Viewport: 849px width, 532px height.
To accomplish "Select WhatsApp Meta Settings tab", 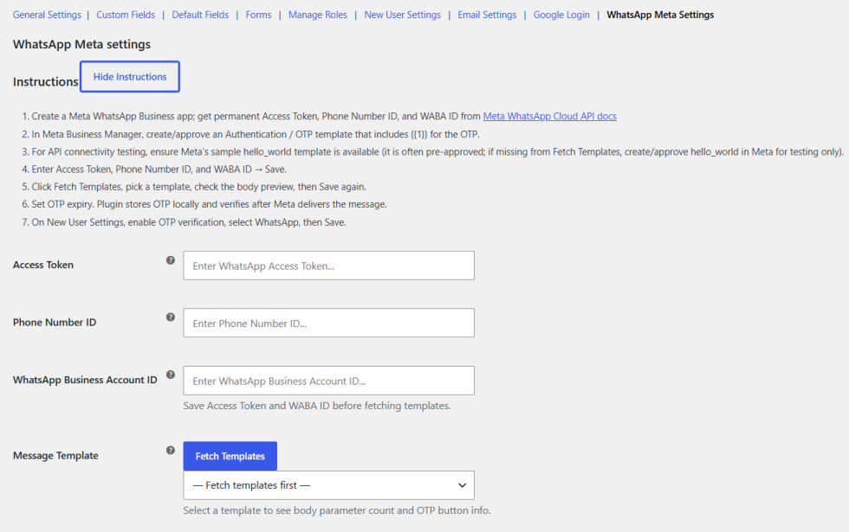I will tap(660, 15).
